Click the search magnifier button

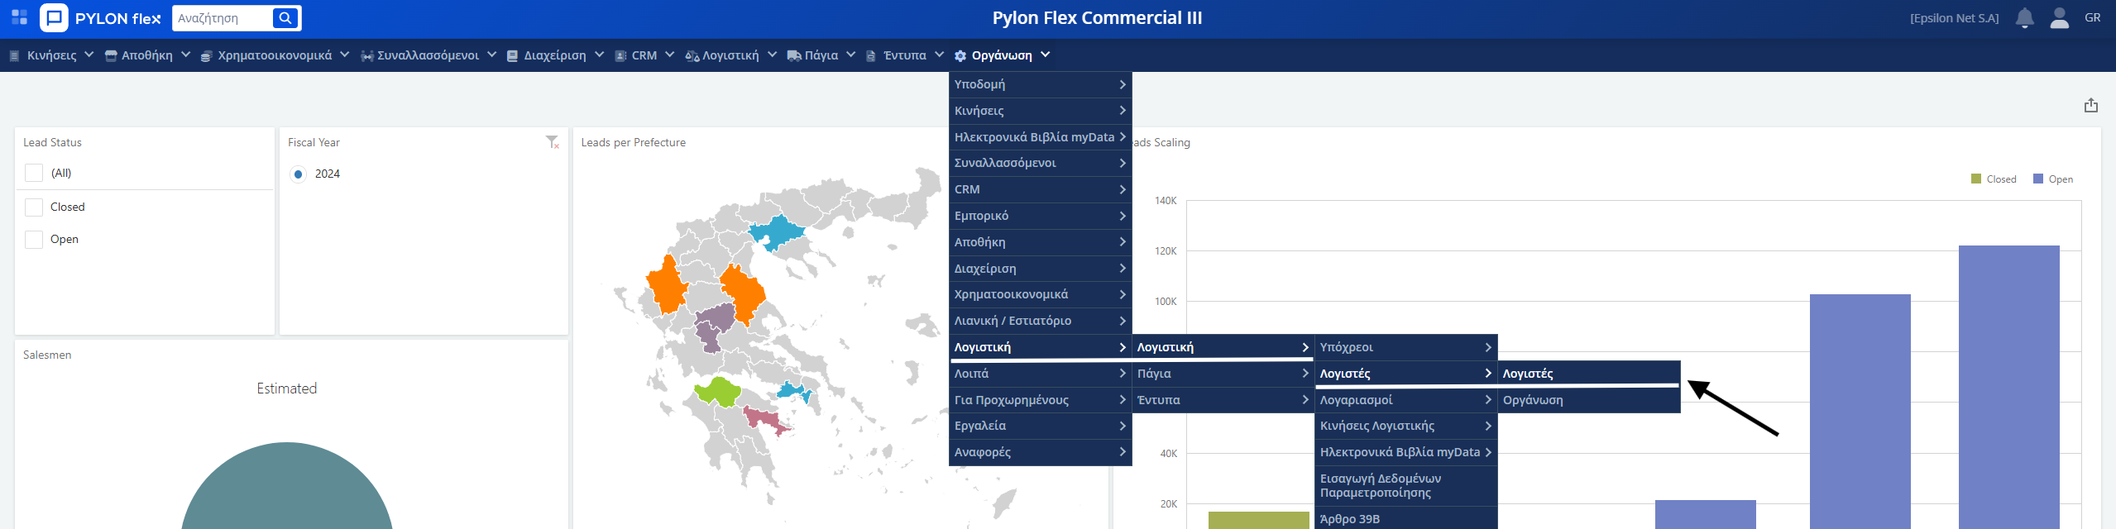click(x=285, y=17)
